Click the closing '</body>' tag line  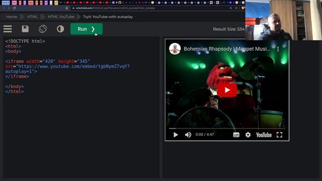[x=15, y=86]
